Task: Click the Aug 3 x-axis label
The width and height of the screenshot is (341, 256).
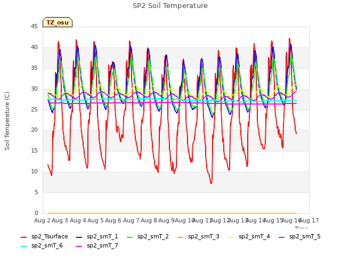Action: tap(60, 220)
